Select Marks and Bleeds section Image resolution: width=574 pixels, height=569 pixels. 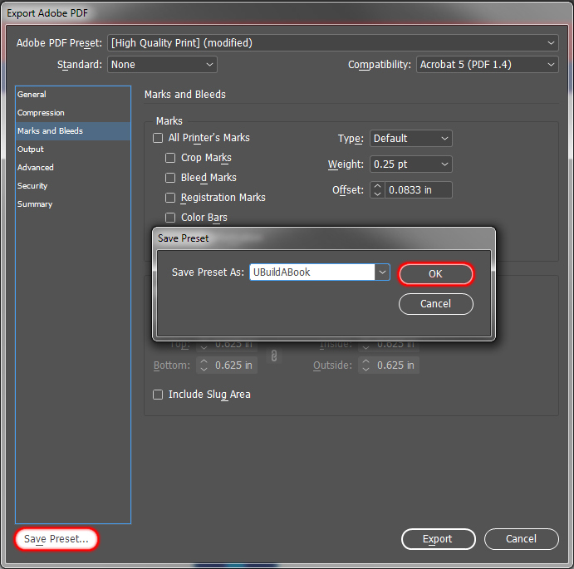coord(73,131)
